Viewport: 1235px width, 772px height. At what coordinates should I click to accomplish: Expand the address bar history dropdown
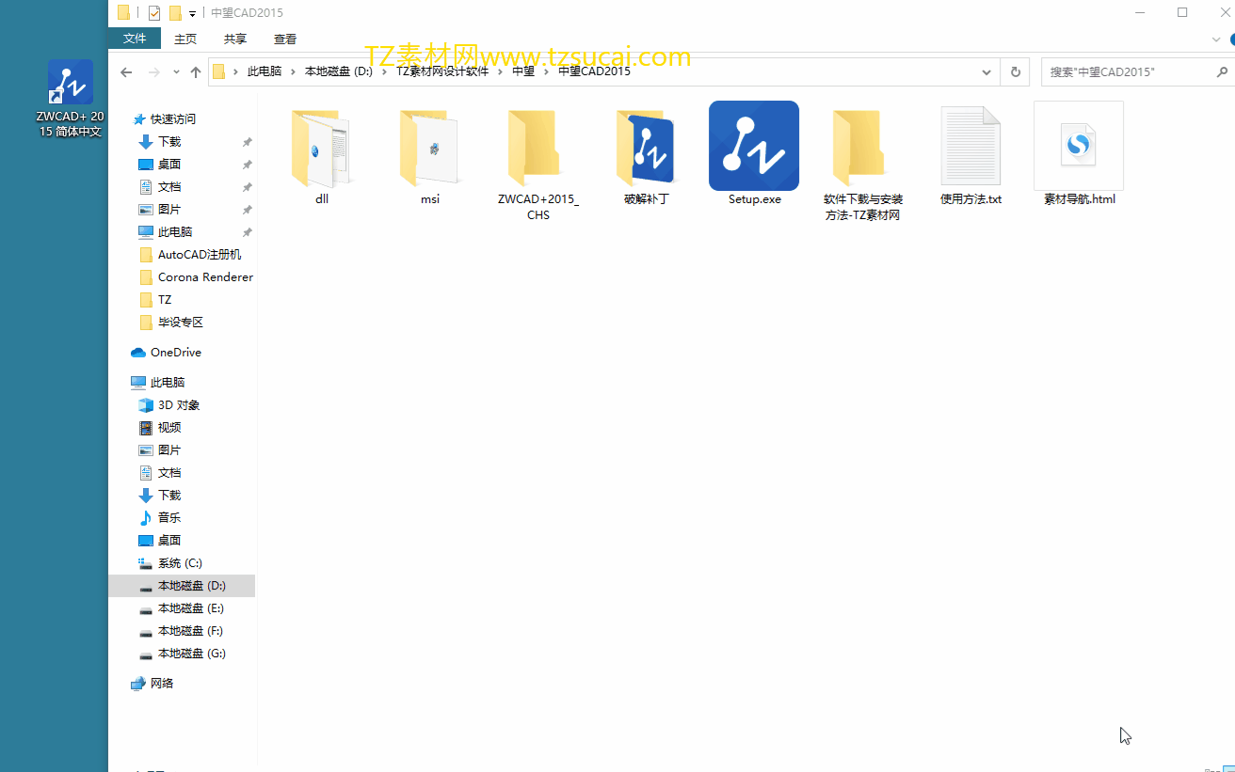(x=986, y=72)
